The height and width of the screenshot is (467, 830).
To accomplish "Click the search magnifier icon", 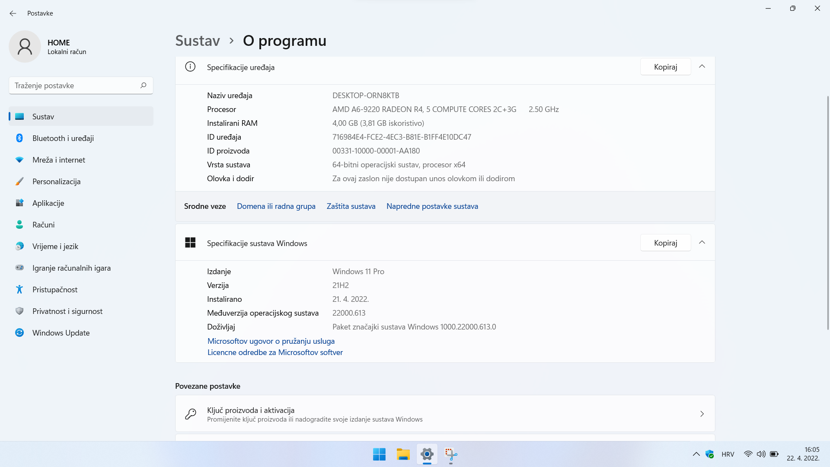I will [x=144, y=85].
